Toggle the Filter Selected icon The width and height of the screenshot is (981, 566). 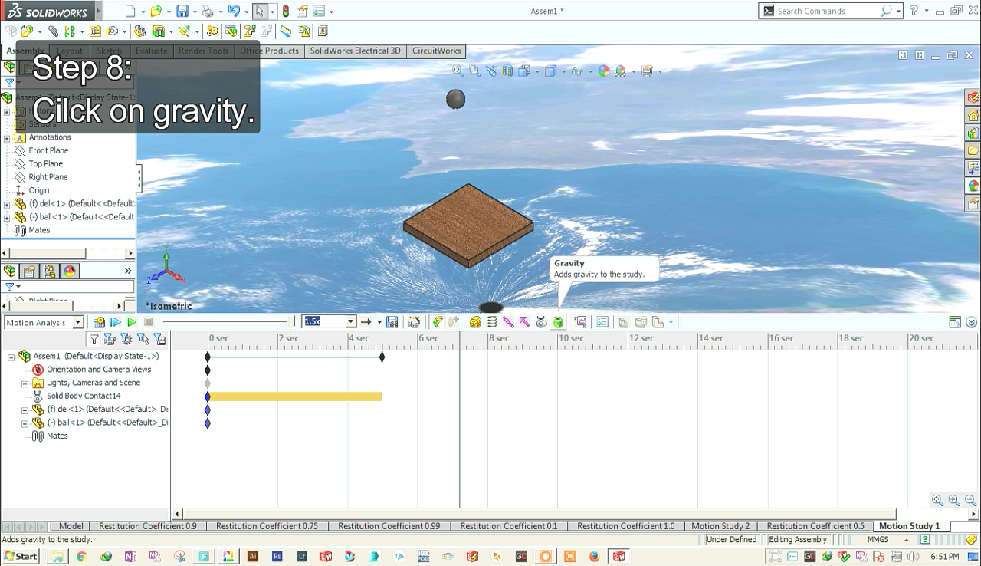[143, 338]
